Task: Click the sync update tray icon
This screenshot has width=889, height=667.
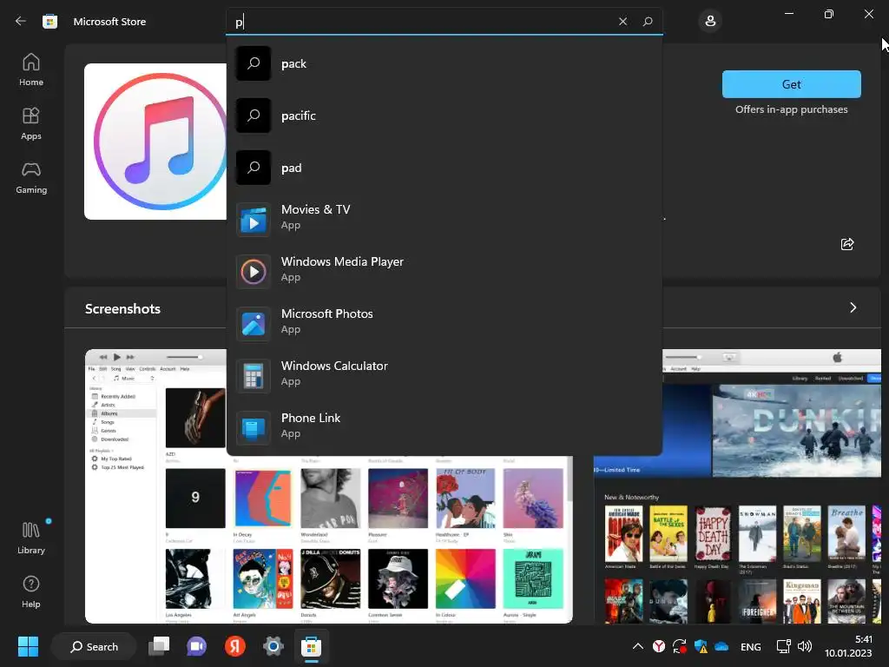Action: (679, 646)
